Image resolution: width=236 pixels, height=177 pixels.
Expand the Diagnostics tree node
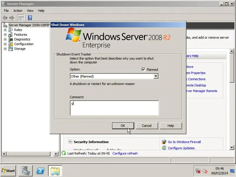5,39
